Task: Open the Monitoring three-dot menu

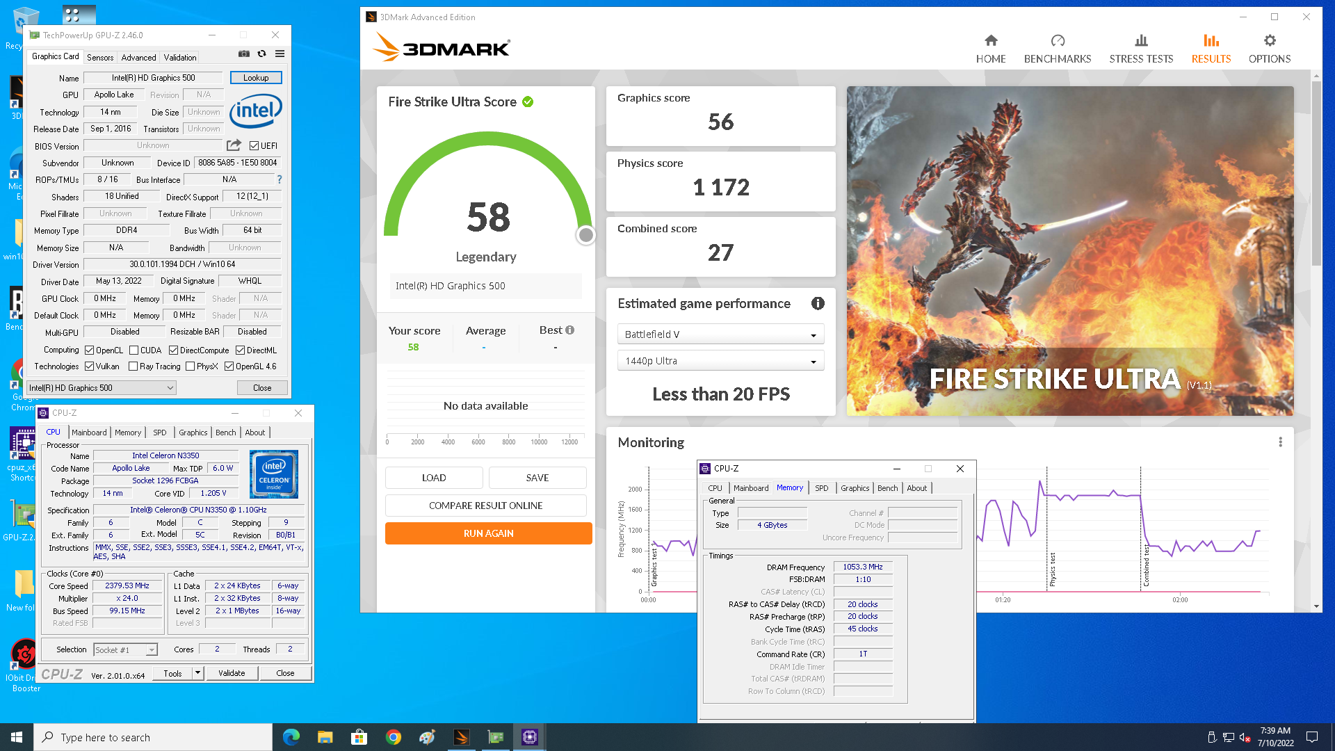Action: point(1280,442)
